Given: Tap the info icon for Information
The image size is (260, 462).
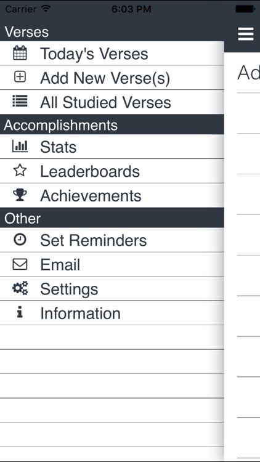Looking at the screenshot, I should [x=20, y=312].
